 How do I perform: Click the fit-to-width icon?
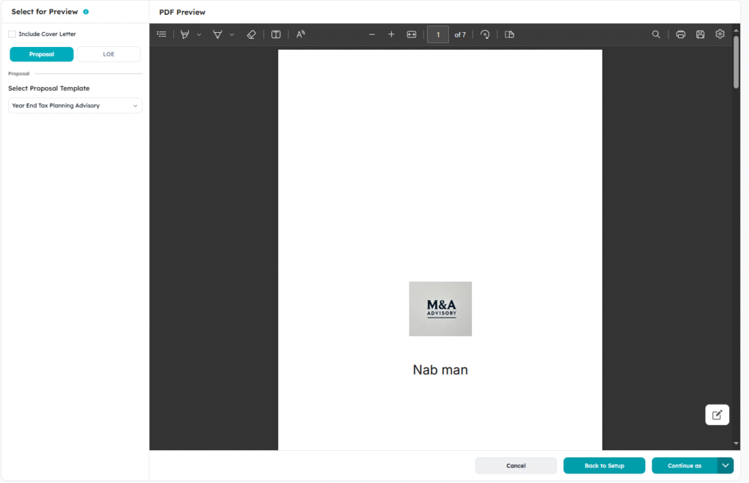[x=411, y=34]
